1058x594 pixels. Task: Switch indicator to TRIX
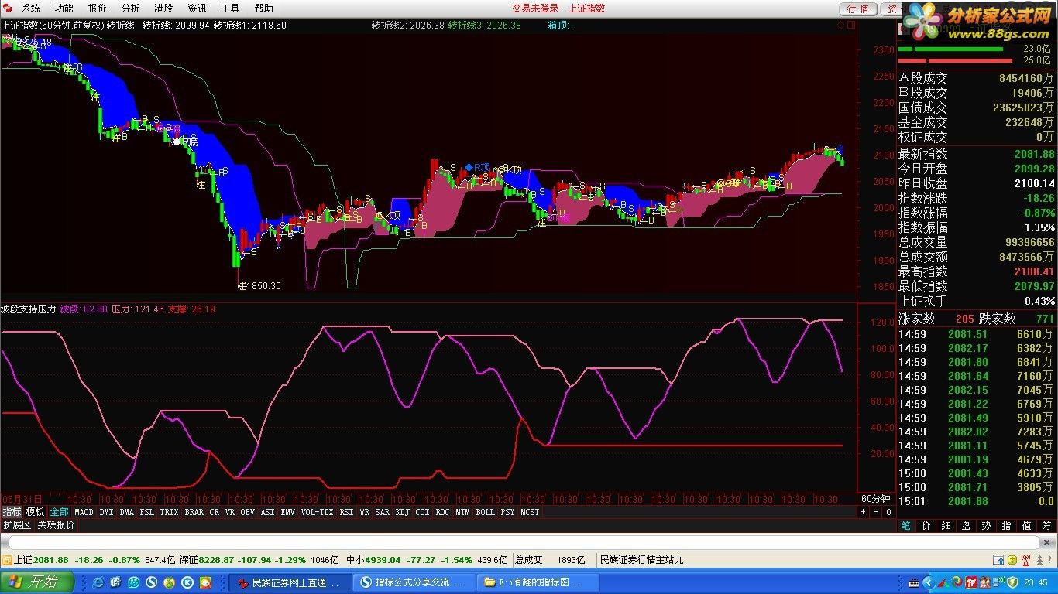169,512
